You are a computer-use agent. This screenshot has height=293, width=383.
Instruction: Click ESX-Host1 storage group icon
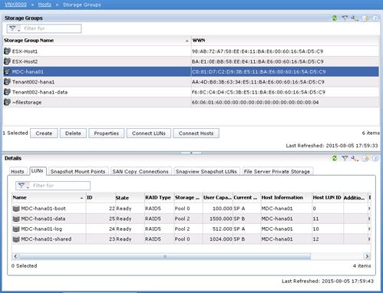pyautogui.click(x=7, y=51)
